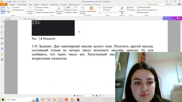The height and width of the screenshot is (102, 182).
Task: Create a Пустой blank PDF
Action: click(x=107, y=10)
